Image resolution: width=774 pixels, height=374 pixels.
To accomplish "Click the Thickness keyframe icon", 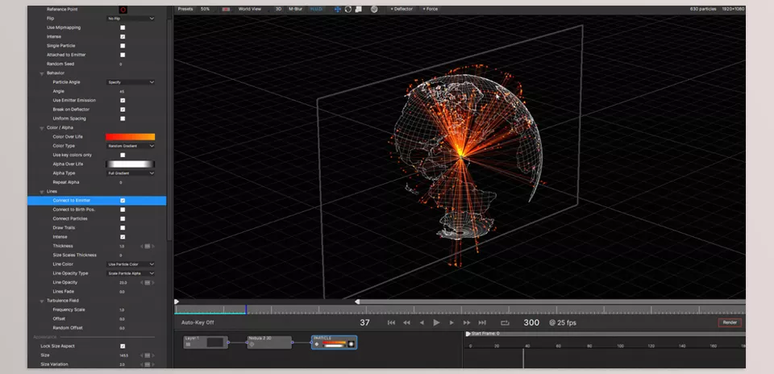I will point(147,246).
